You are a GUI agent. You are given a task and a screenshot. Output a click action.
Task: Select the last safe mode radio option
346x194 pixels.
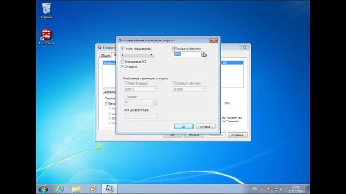(x=110, y=123)
